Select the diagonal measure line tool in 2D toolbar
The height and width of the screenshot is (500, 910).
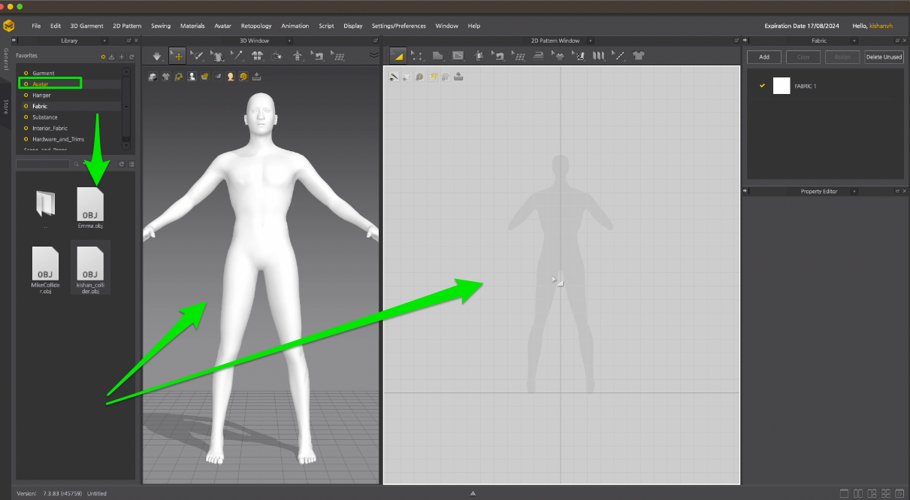click(619, 56)
